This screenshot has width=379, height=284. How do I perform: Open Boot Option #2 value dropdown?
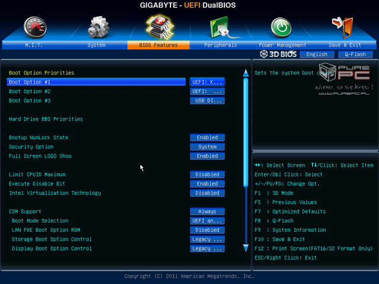207,91
